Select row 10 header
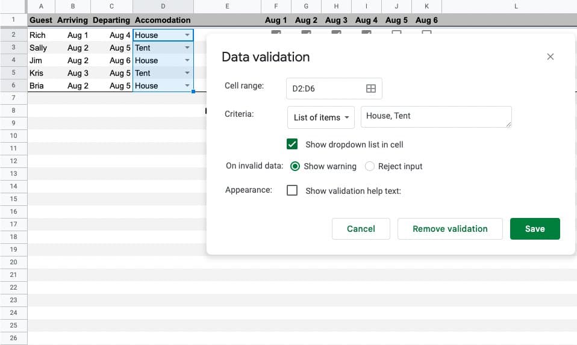Viewport: 577px width, 345px height. [13, 135]
